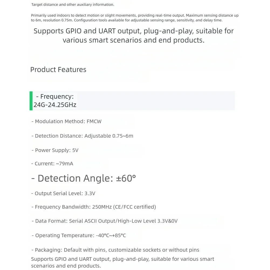
Task: Click the green accent bar beside Frequency
Action: click(x=31, y=101)
